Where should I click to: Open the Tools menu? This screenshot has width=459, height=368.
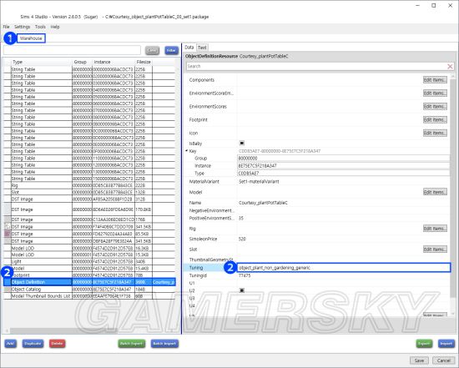(40, 27)
